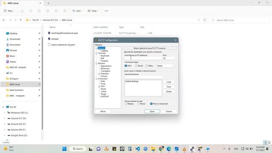Click the Saved Sessions name field
This screenshot has width=272, height=153.
143,77
